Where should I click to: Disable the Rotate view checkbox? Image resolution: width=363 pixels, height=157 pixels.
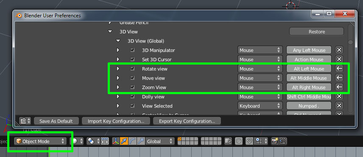[132, 68]
